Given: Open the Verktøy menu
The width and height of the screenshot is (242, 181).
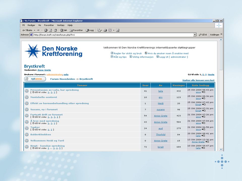Looking at the screenshot, I should [x=61, y=25].
